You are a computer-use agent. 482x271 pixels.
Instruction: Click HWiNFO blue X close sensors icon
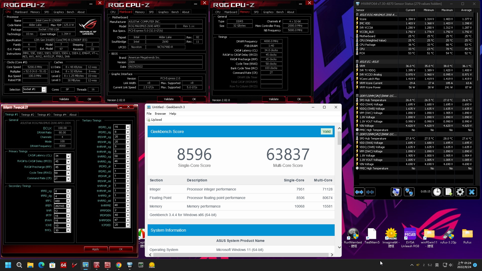[x=472, y=192]
